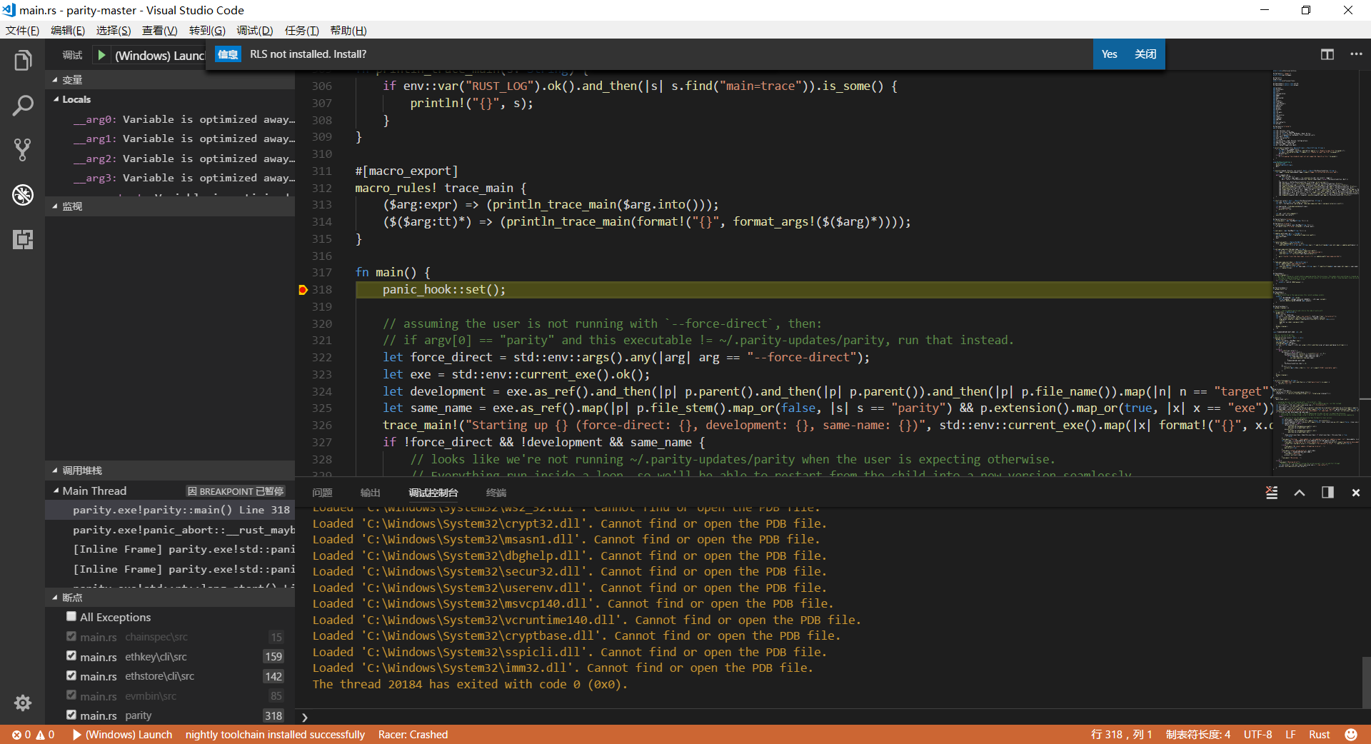
Task: Open the 选择(S) menu
Action: [114, 31]
